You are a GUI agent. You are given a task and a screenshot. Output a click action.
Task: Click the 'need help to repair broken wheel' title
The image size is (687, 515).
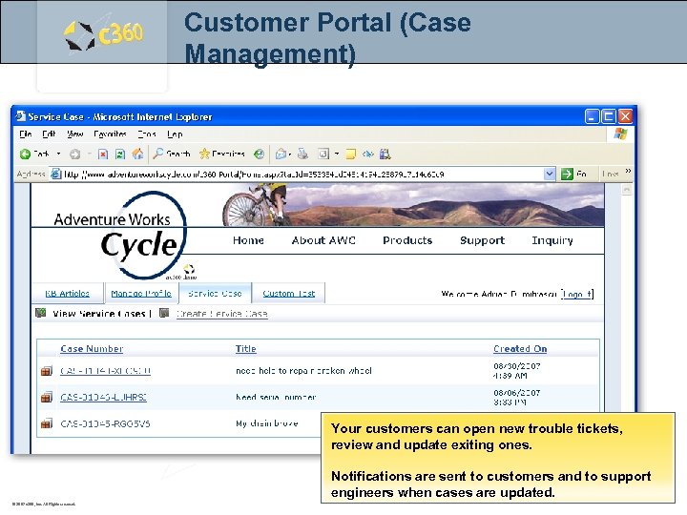pyautogui.click(x=303, y=370)
